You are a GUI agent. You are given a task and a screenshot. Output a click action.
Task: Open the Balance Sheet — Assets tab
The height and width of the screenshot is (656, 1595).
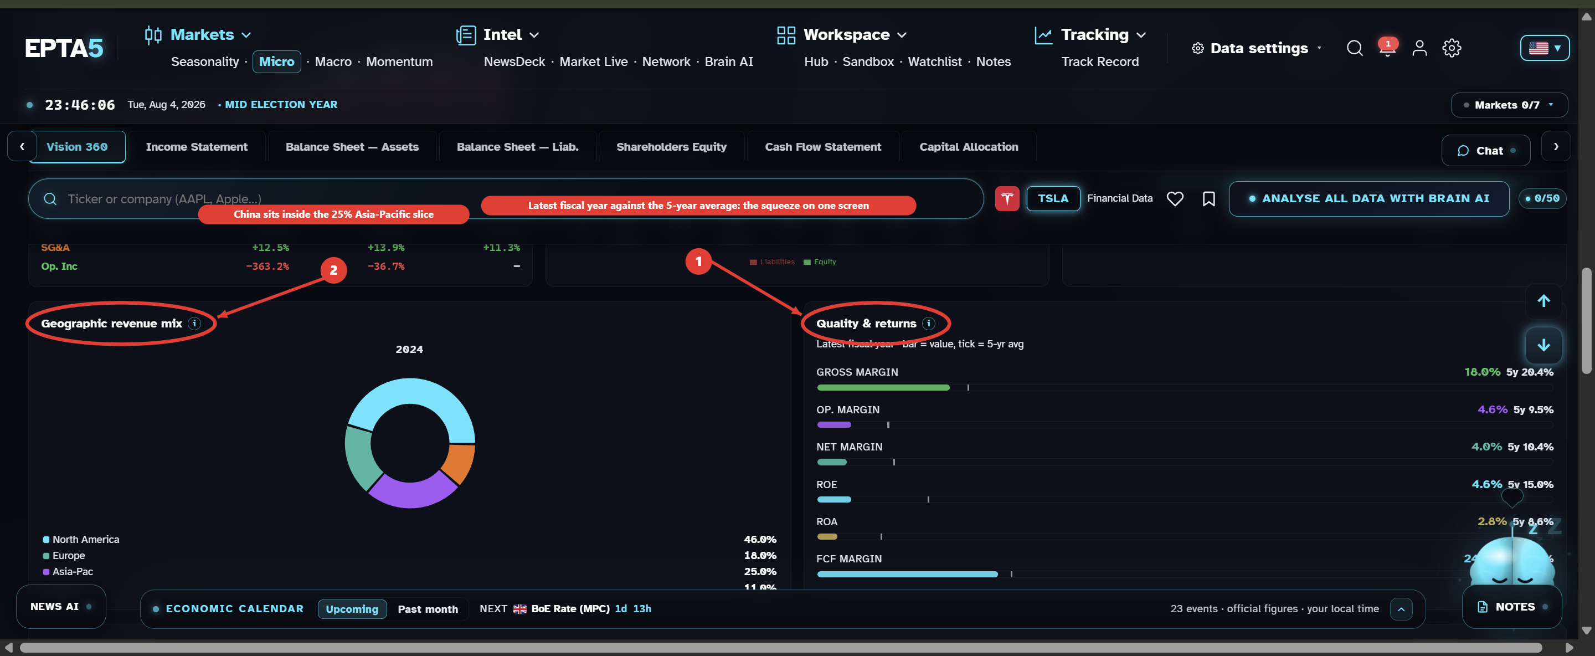coord(352,147)
